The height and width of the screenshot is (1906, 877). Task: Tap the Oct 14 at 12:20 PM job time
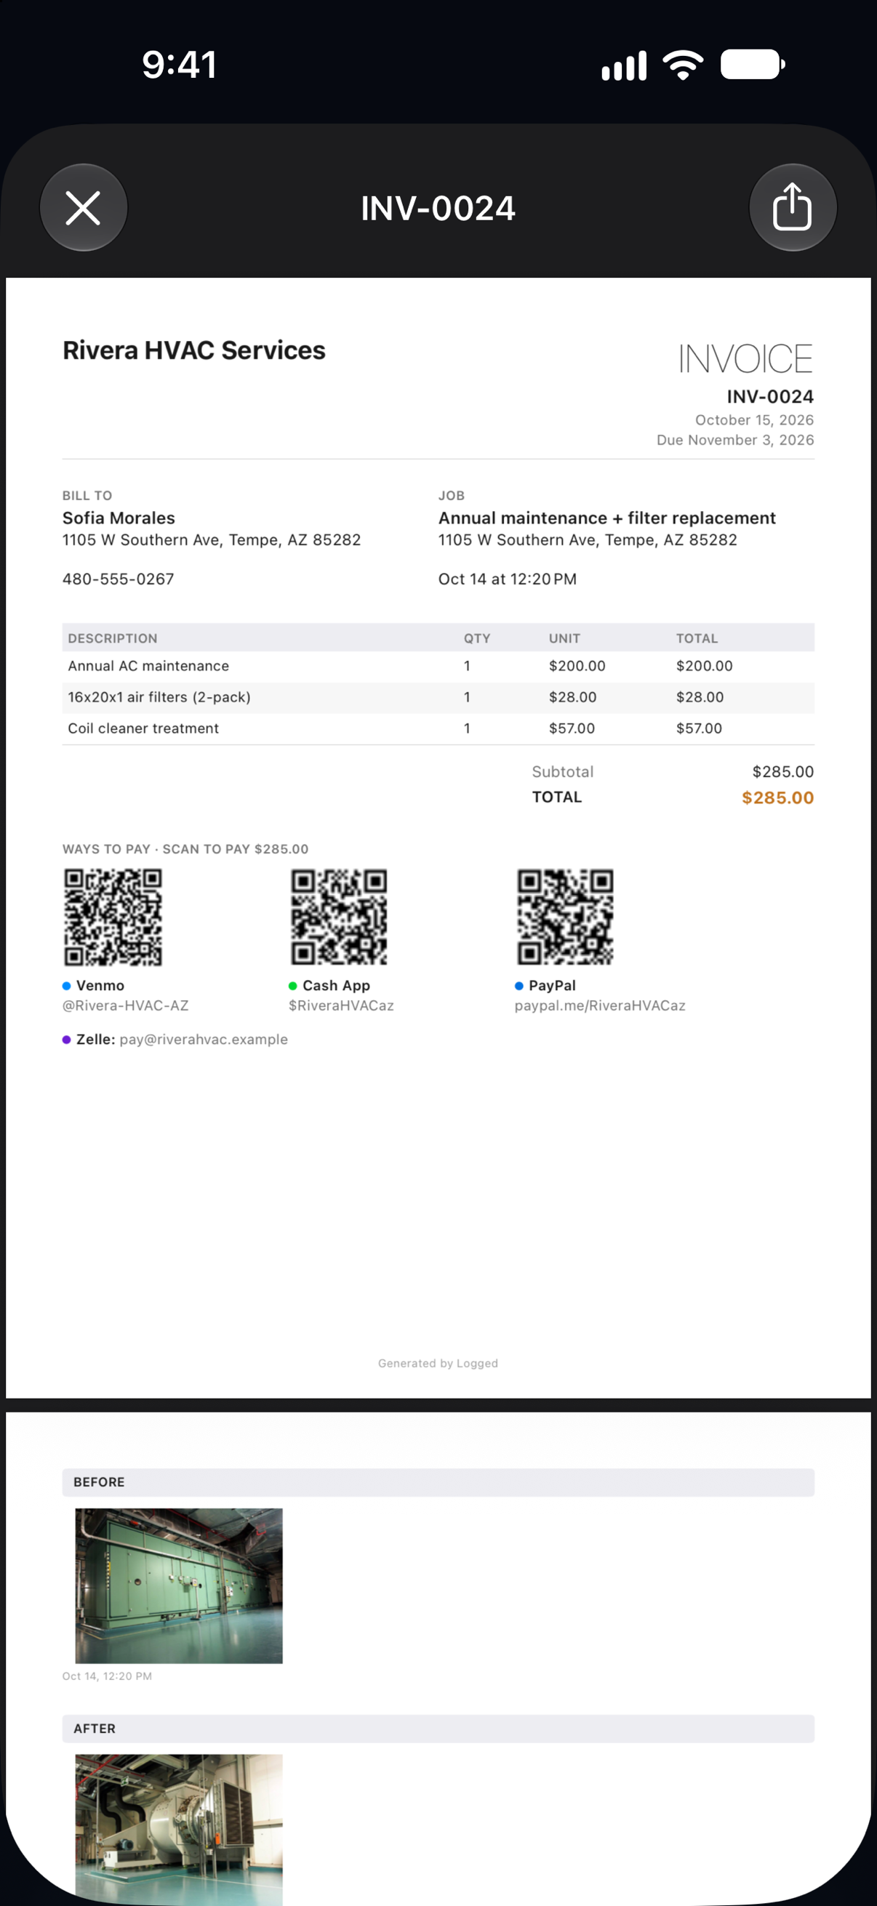508,579
